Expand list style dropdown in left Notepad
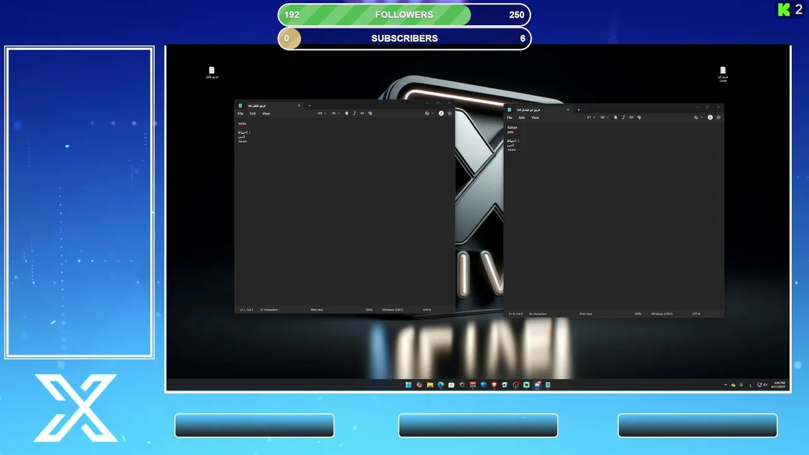The height and width of the screenshot is (455, 809). [335, 113]
